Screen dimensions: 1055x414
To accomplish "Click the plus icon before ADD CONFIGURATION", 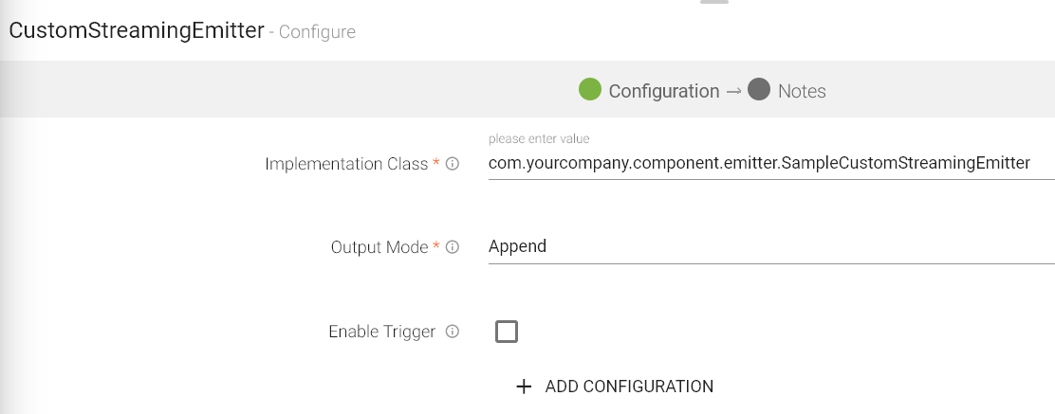I will click(523, 387).
